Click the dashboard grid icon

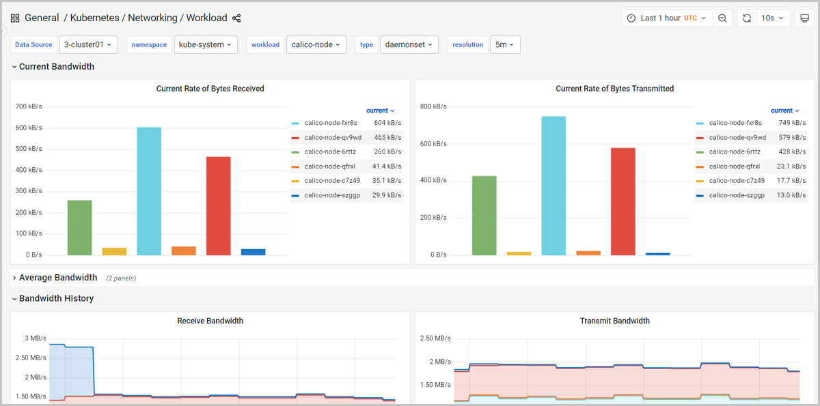[x=15, y=18]
